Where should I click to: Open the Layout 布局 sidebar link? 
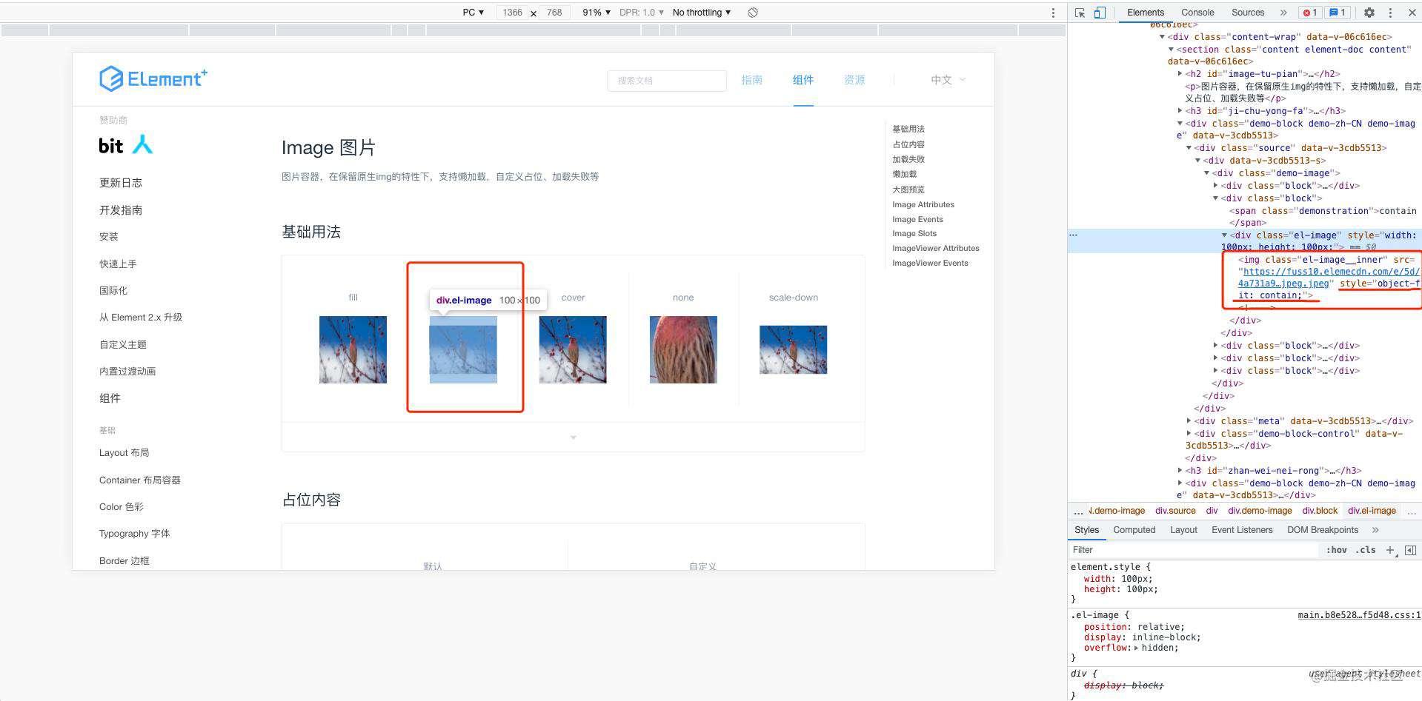point(124,453)
